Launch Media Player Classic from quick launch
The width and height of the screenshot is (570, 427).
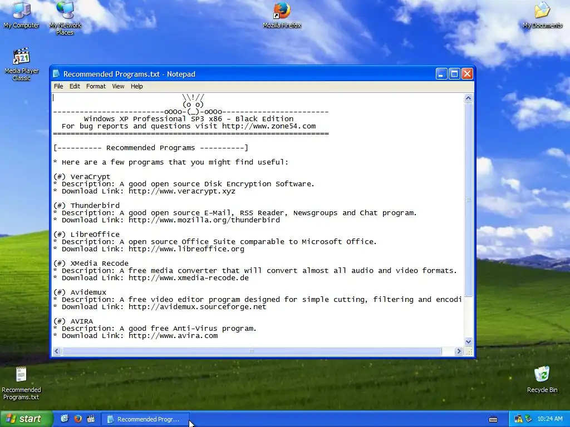tap(91, 419)
